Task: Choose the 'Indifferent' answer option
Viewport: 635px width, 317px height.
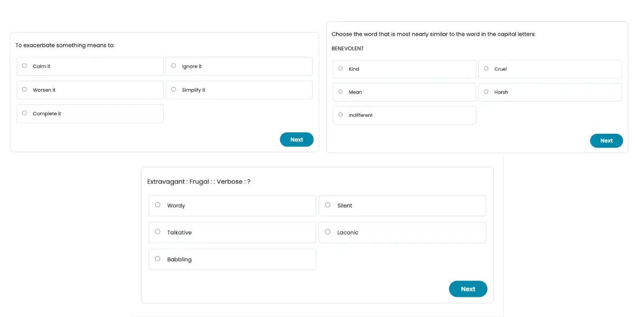Action: coord(340,115)
